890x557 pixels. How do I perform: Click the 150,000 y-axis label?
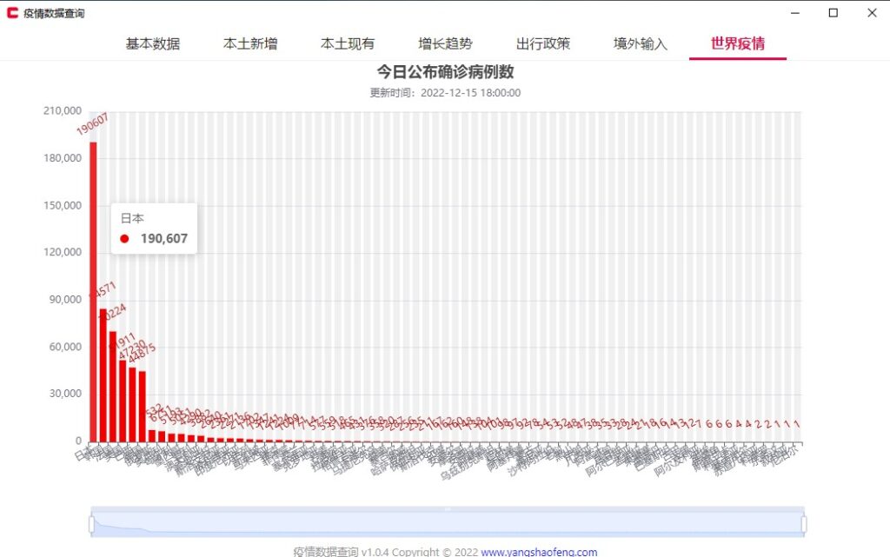[x=63, y=205]
